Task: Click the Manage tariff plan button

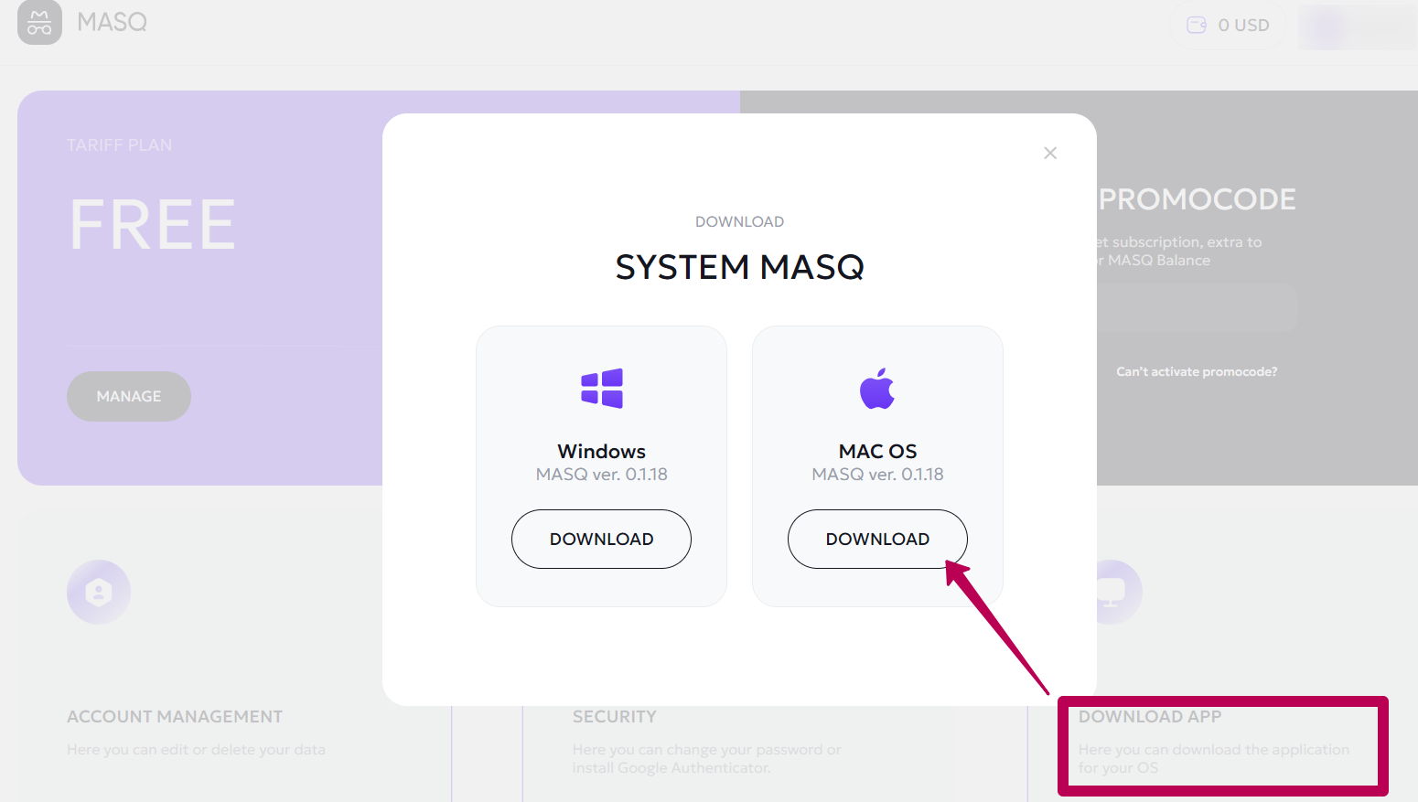Action: 129,396
